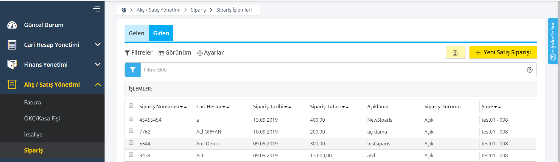Image resolution: width=560 pixels, height=162 pixels.
Task: Create a Yeni Satış Siparişi
Action: click(x=503, y=53)
